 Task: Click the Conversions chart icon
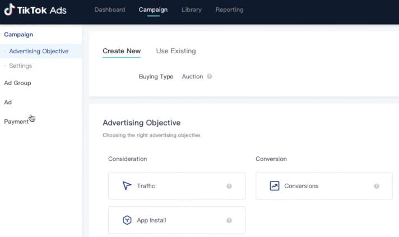pyautogui.click(x=274, y=186)
